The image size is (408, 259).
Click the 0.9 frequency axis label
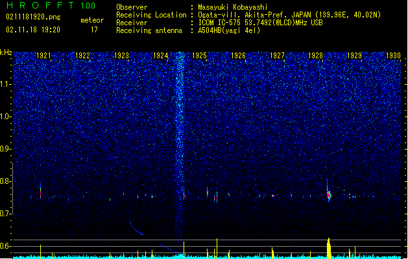click(6, 149)
